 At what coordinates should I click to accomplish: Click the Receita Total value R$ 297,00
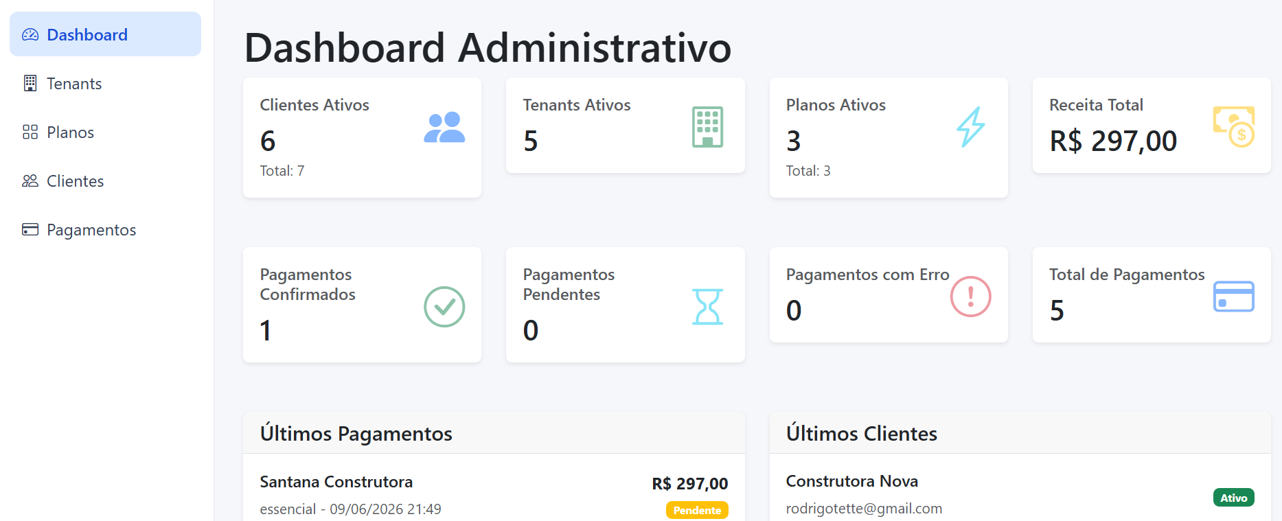coord(1113,141)
